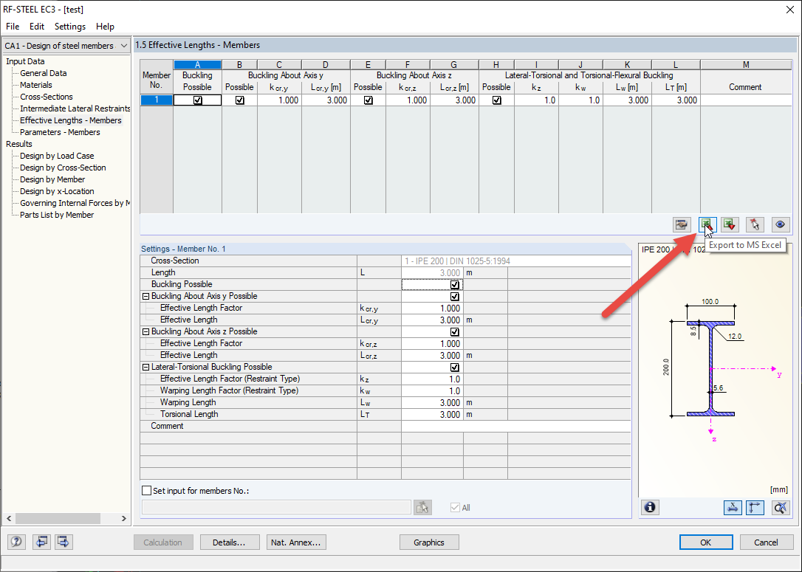Click the members number input field
802x572 pixels.
pyautogui.click(x=276, y=507)
